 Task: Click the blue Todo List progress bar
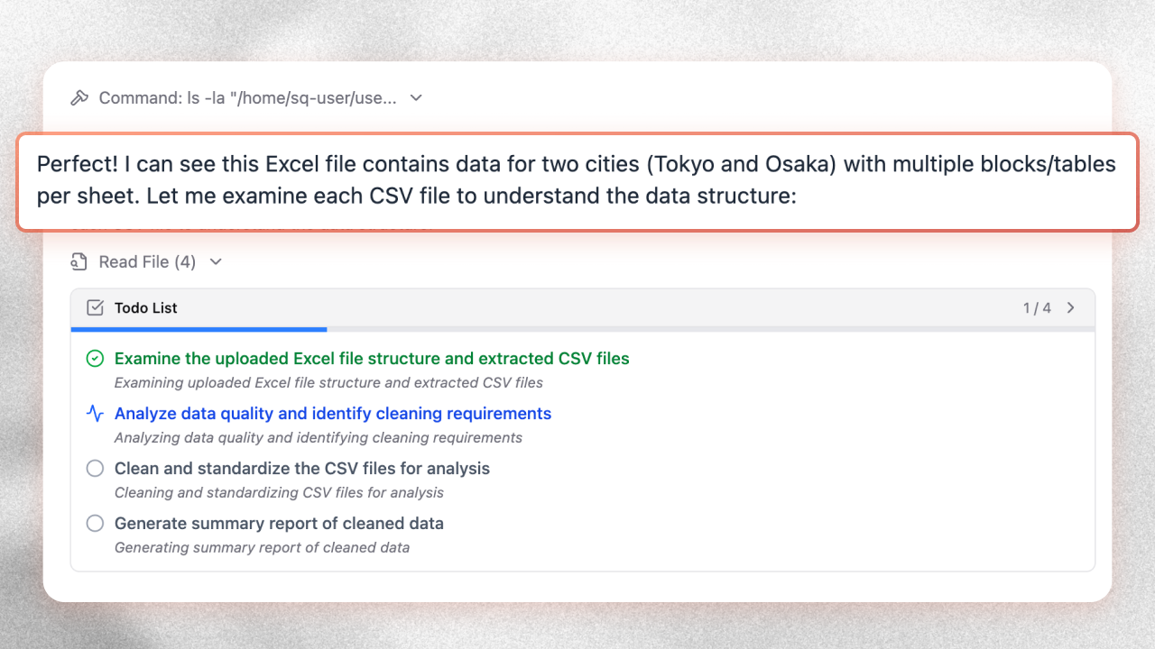199,328
